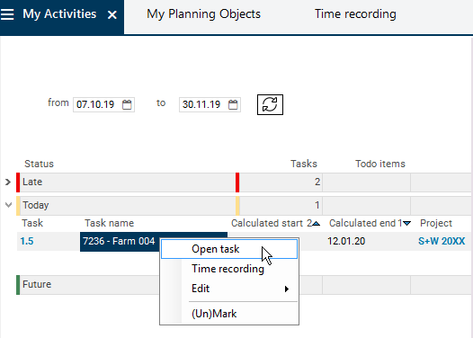Open calendar picker for to date
The width and height of the screenshot is (473, 338).
tap(233, 104)
